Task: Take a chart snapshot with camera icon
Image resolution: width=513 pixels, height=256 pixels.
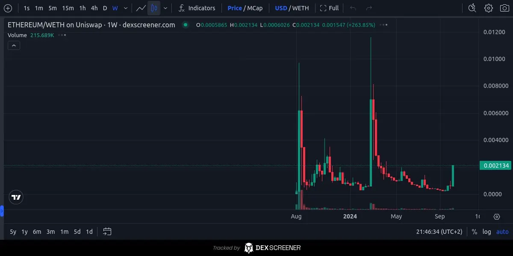Action: click(x=505, y=8)
